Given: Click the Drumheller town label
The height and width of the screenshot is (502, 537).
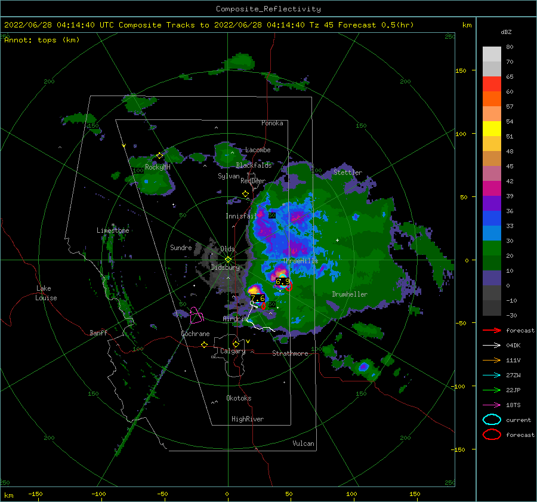Looking at the screenshot, I should pos(350,294).
